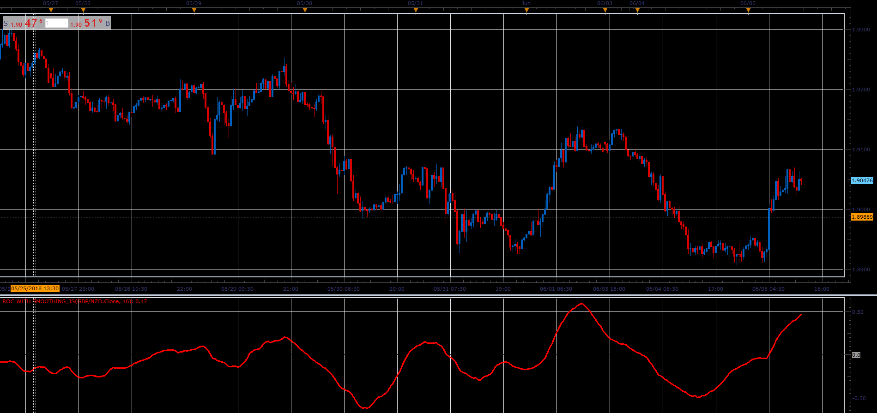Click the 16:00 time axis label
The width and height of the screenshot is (877, 413).
(x=822, y=289)
